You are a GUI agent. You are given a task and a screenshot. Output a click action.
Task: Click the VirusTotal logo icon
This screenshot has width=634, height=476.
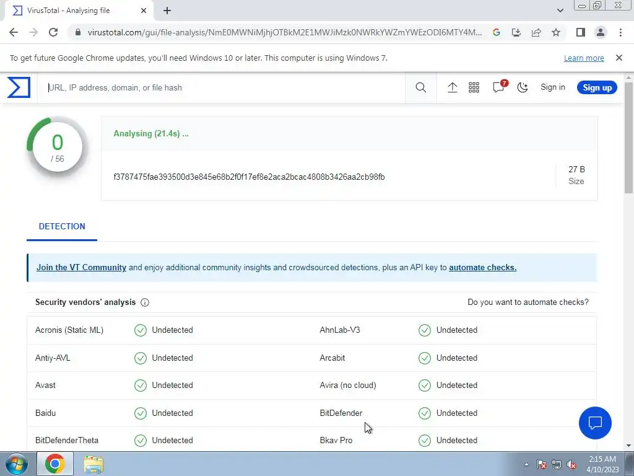19,87
